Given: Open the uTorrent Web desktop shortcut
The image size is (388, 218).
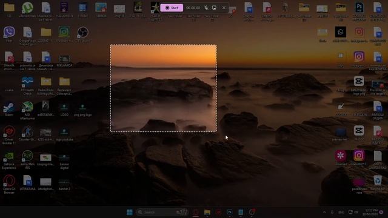Looking at the screenshot, I should pos(27,10).
